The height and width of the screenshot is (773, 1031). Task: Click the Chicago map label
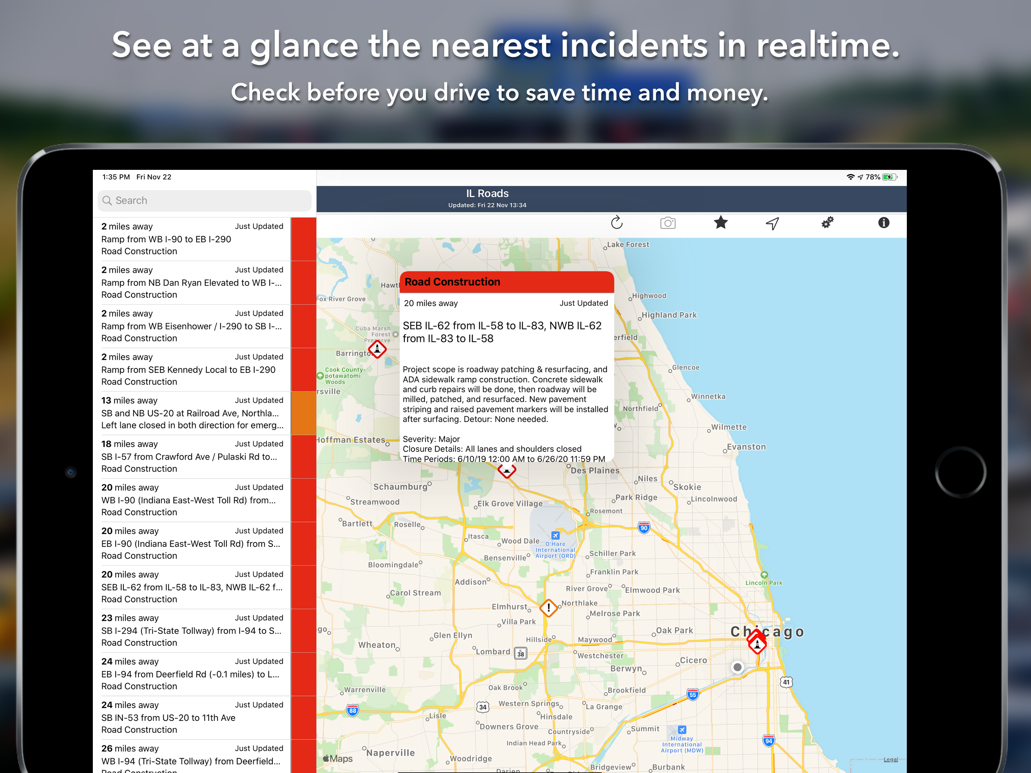click(768, 632)
